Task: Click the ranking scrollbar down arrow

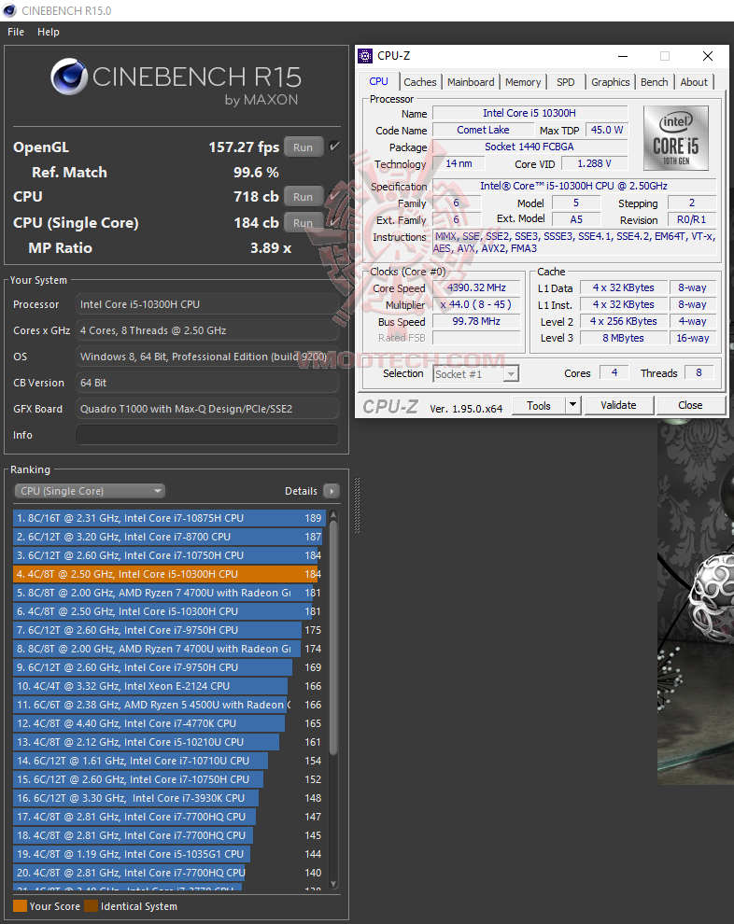Action: click(333, 883)
